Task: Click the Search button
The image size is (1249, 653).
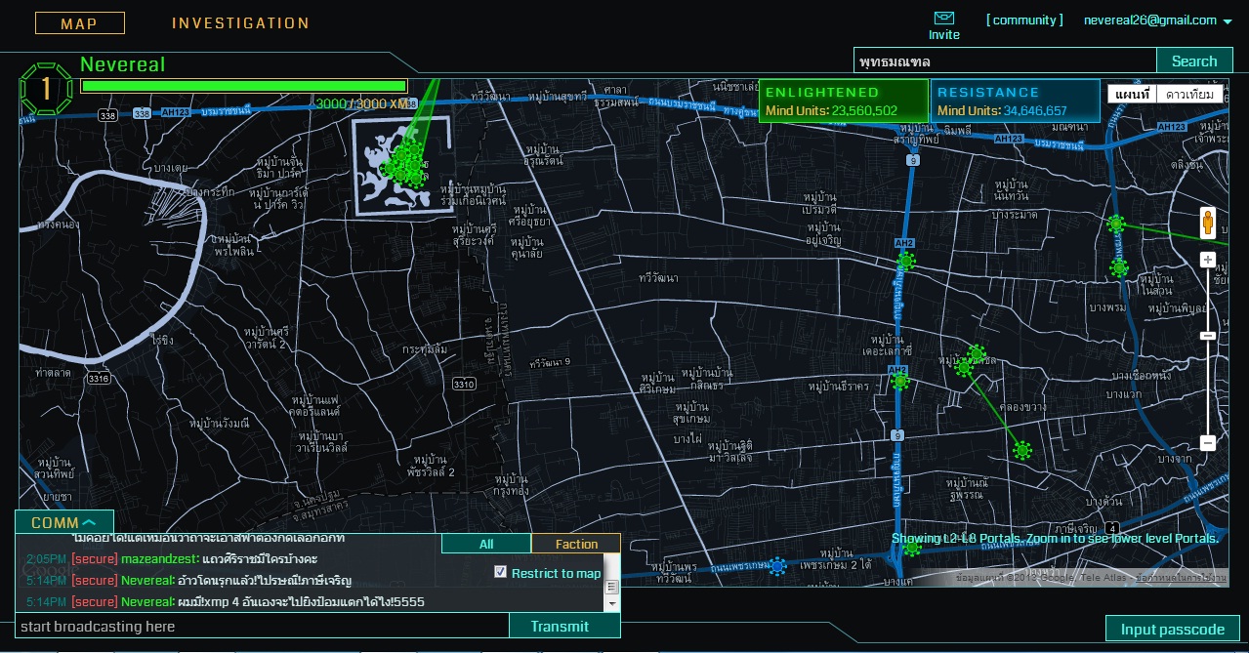Action: click(x=1194, y=61)
